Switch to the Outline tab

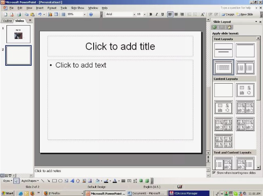pyautogui.click(x=7, y=20)
